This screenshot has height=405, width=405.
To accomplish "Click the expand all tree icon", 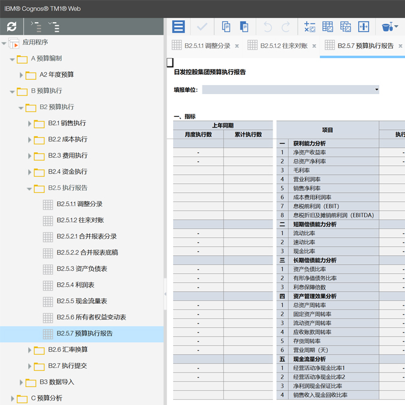I will 54,26.
